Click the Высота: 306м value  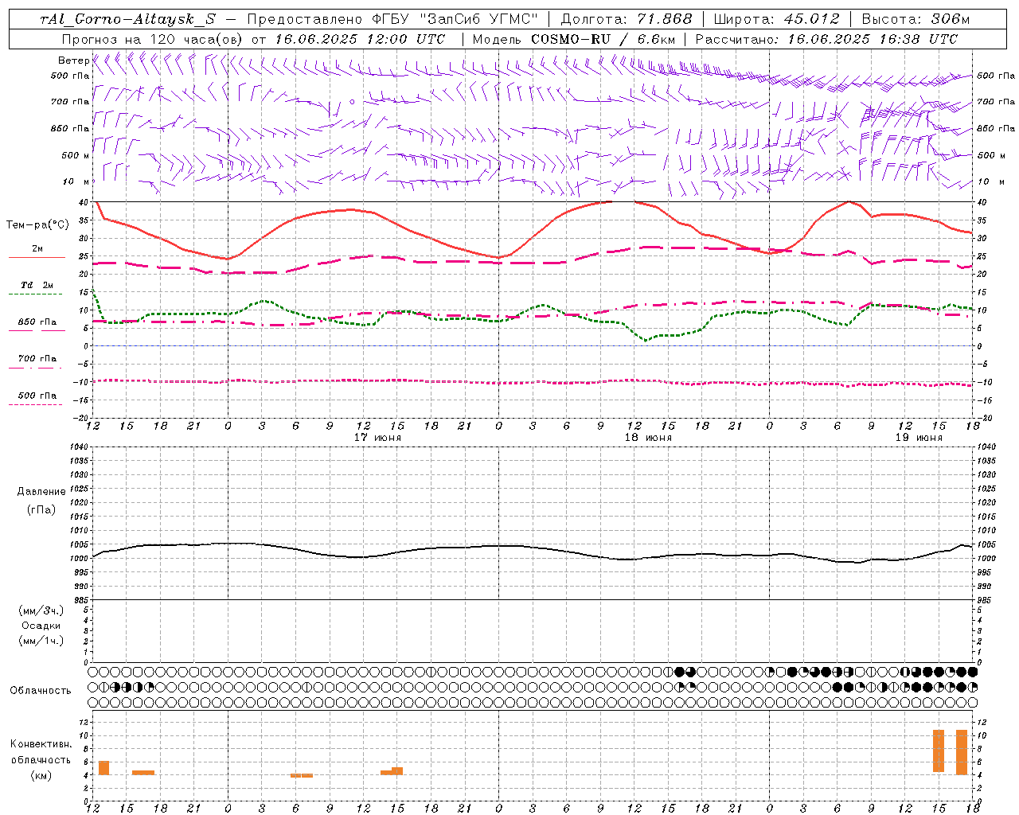click(916, 19)
